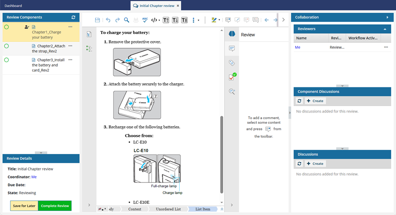Click the green Complete Review button

click(55, 206)
